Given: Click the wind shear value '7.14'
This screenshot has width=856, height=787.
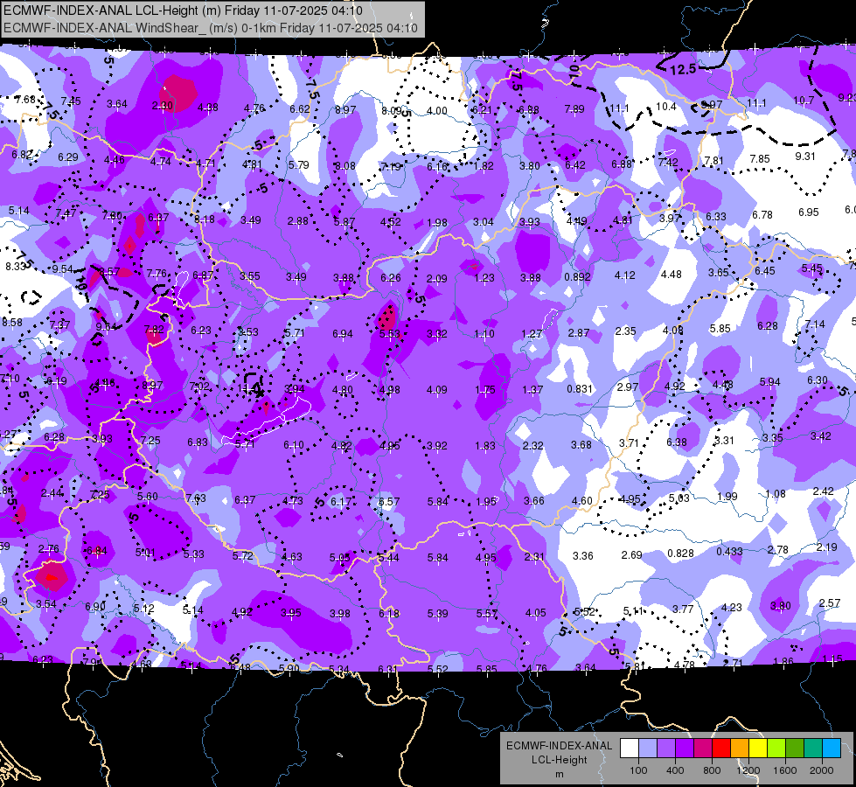Looking at the screenshot, I should coord(815,324).
